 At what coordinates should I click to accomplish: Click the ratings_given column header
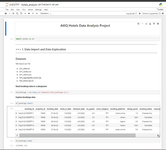click(132, 109)
